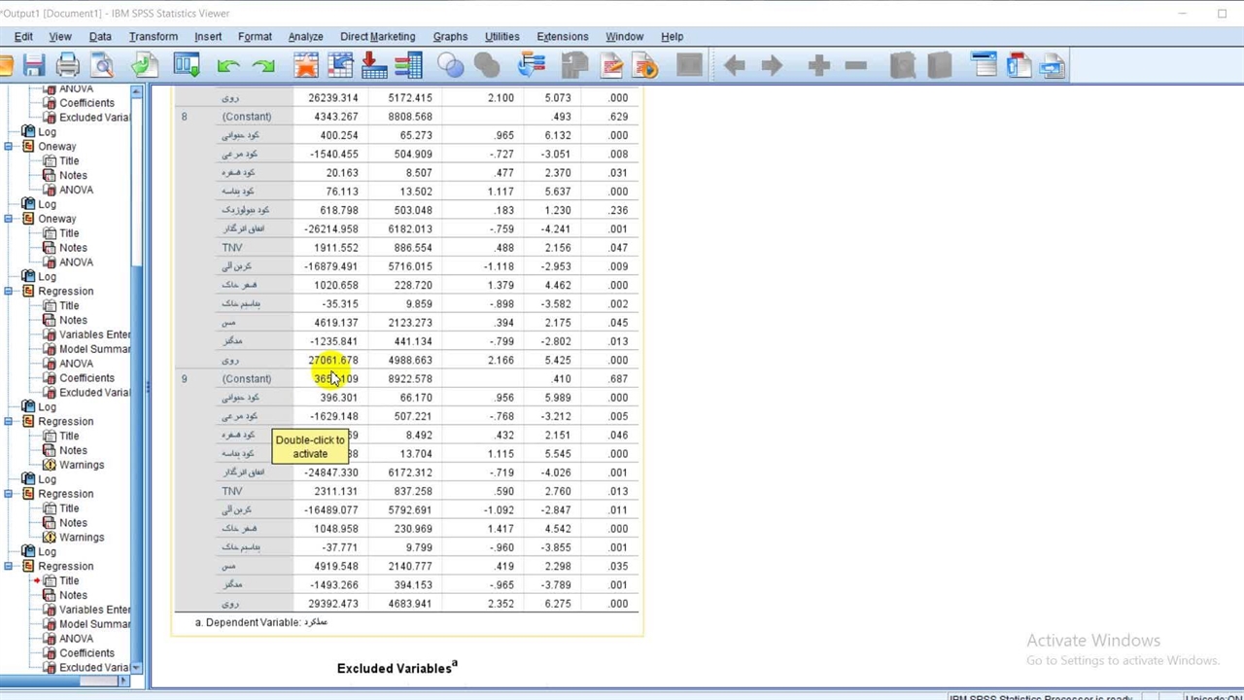1244x700 pixels.
Task: Open the Analyze menu
Action: click(x=305, y=37)
